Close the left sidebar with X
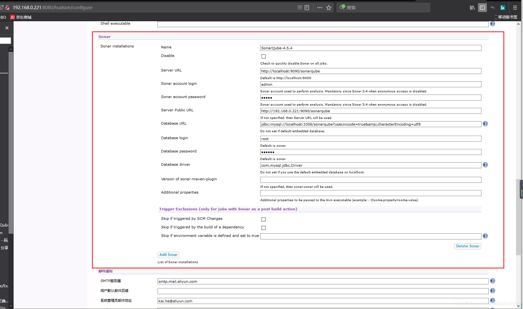The image size is (523, 309). coord(7,28)
